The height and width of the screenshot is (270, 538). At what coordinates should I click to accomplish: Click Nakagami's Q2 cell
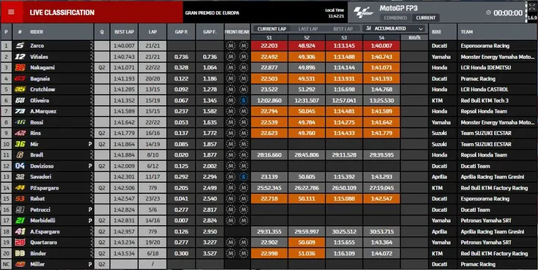[x=102, y=67]
